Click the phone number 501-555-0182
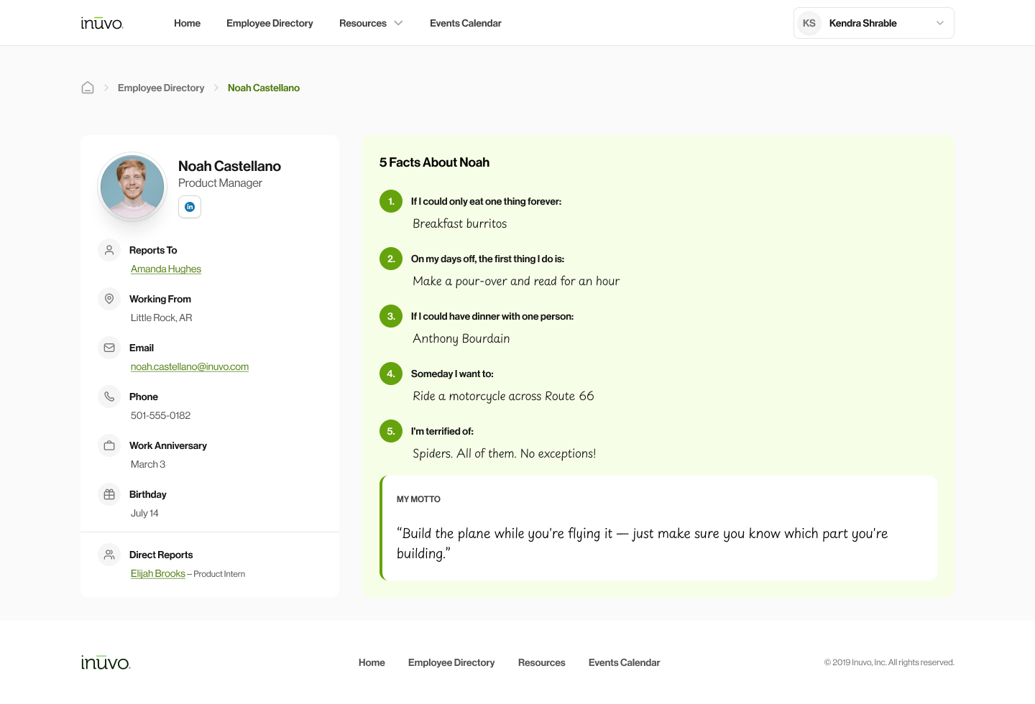Screen dimensions: 1035x704 point(161,415)
